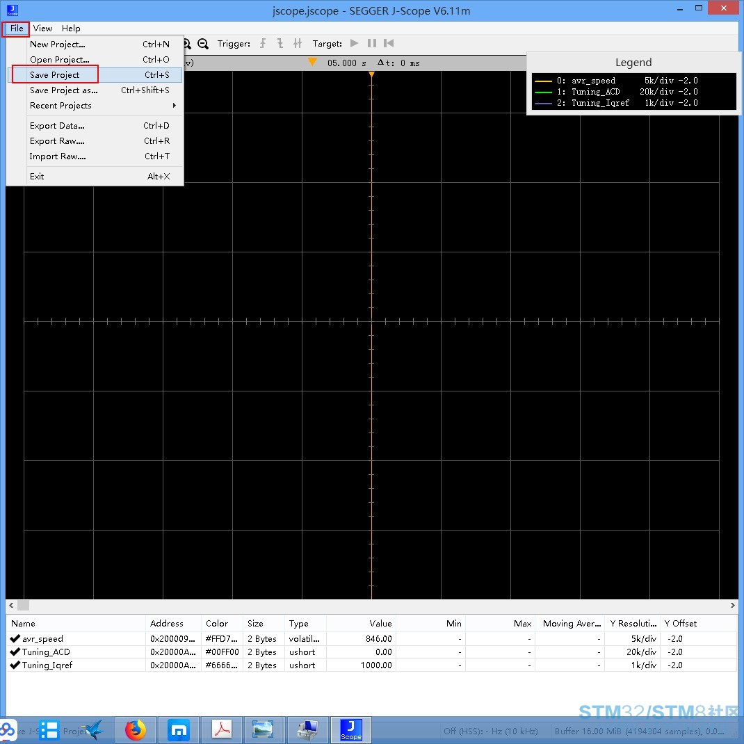Click the J-Scope window title icon
The width and height of the screenshot is (744, 744).
(x=13, y=10)
